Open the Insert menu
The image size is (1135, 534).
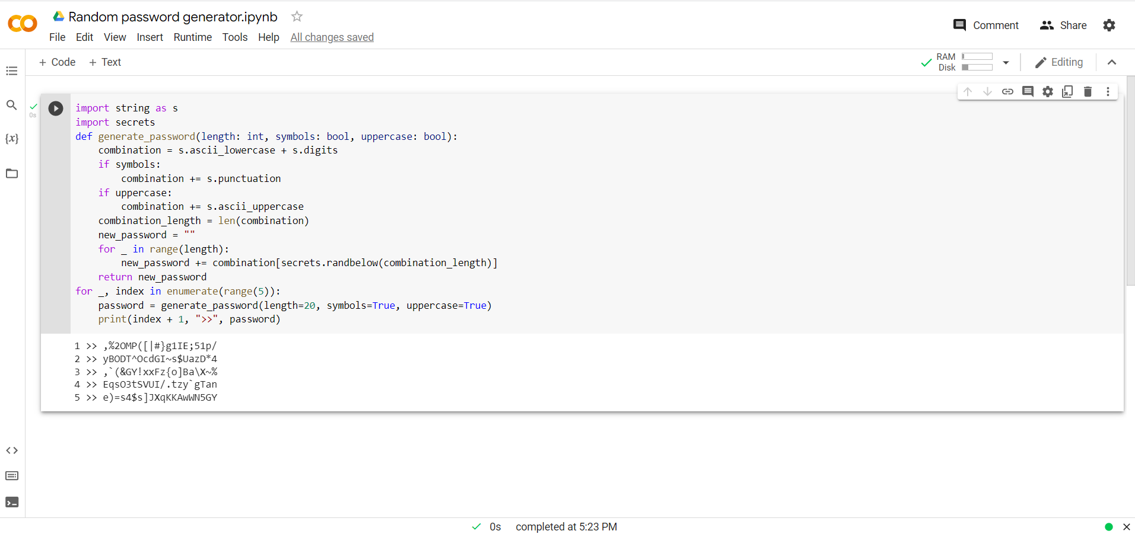point(150,37)
